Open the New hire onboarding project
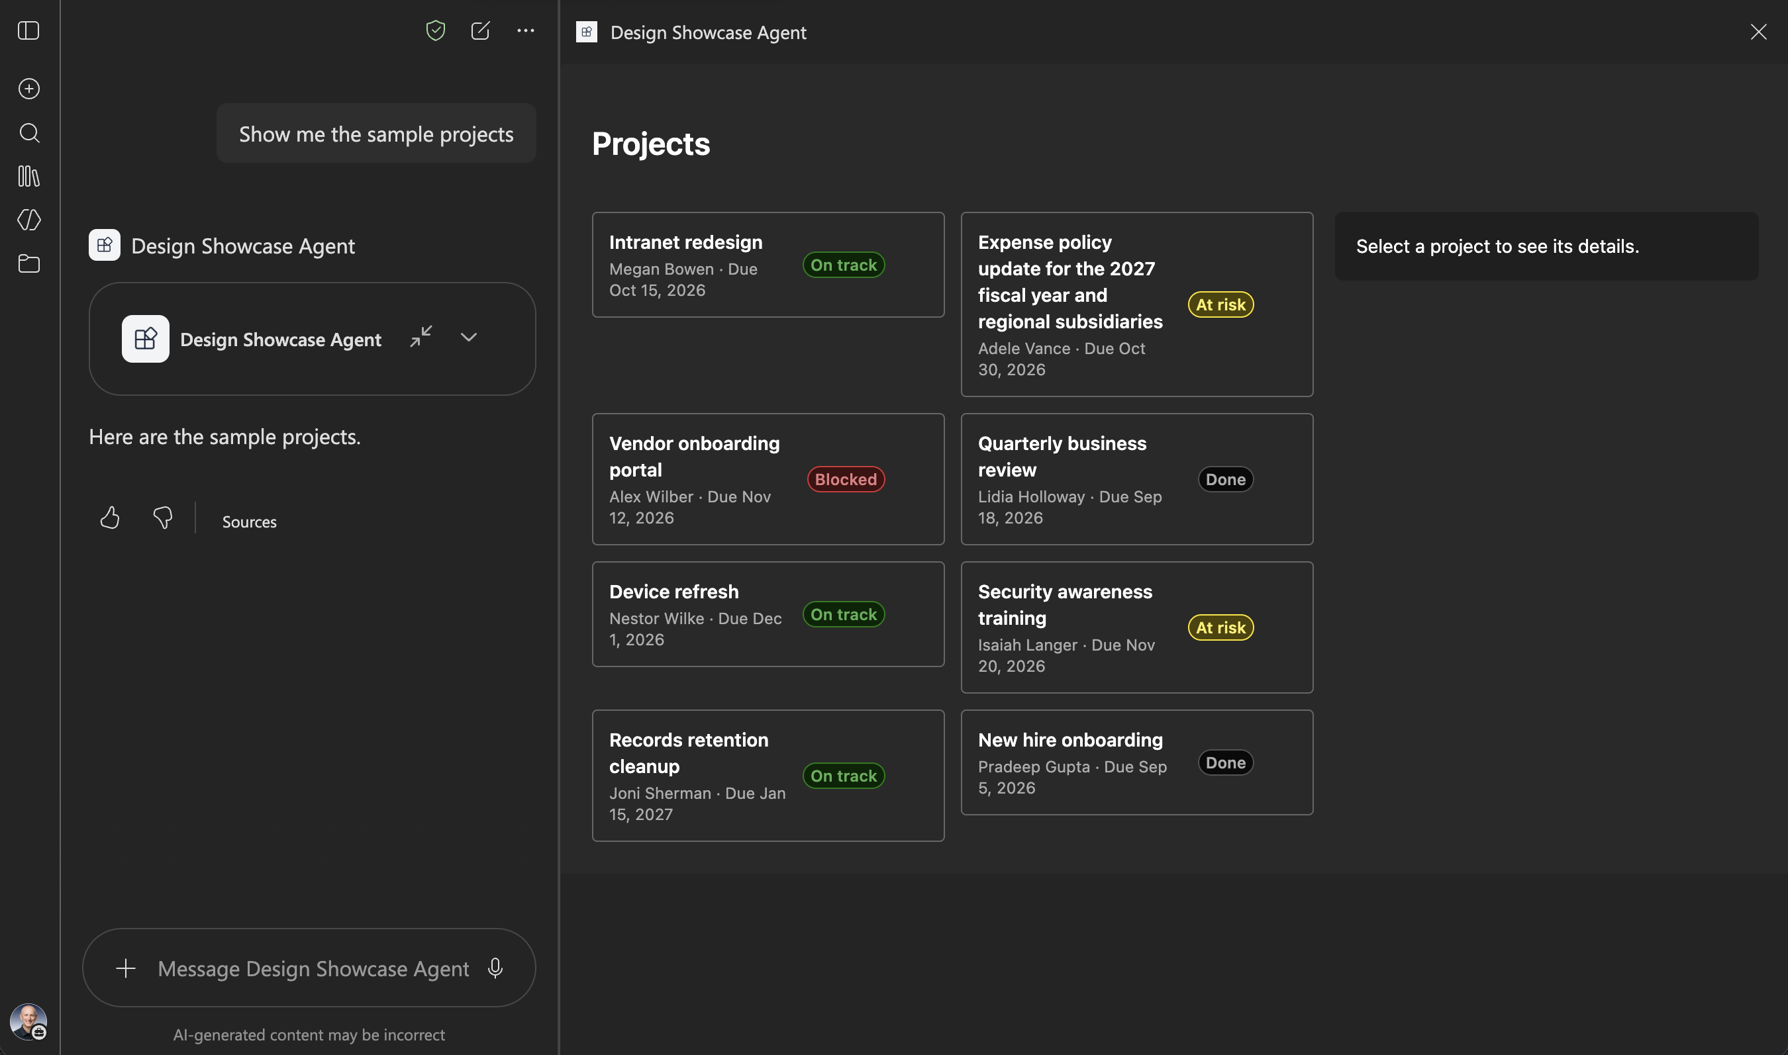The image size is (1788, 1055). click(1136, 763)
